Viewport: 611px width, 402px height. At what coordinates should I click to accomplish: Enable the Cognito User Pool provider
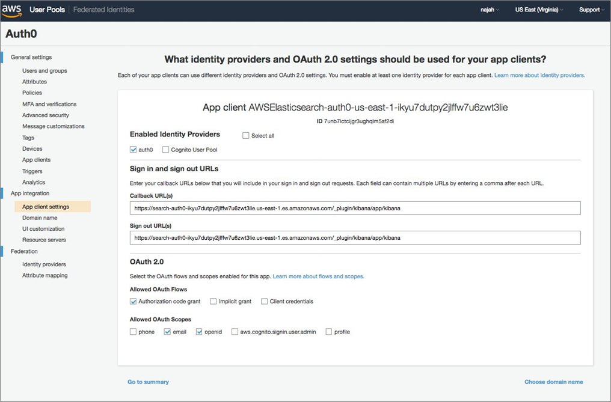(x=165, y=150)
